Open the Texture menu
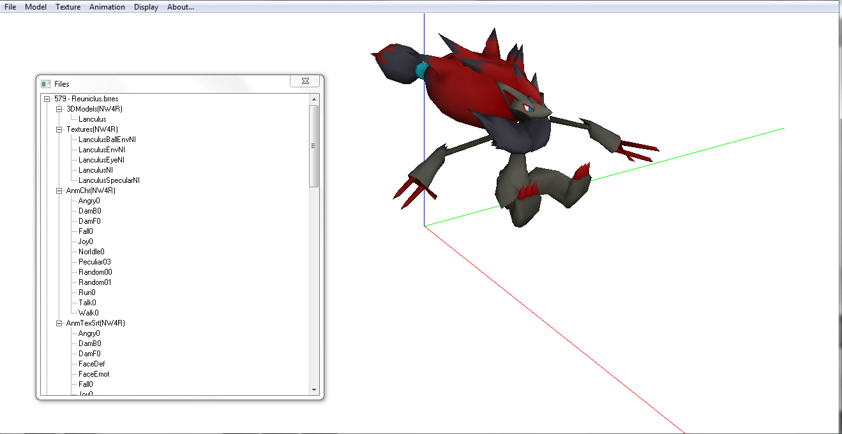Viewport: 842px width, 434px height. tap(68, 7)
